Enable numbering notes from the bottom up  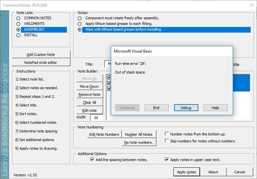[x=167, y=134]
